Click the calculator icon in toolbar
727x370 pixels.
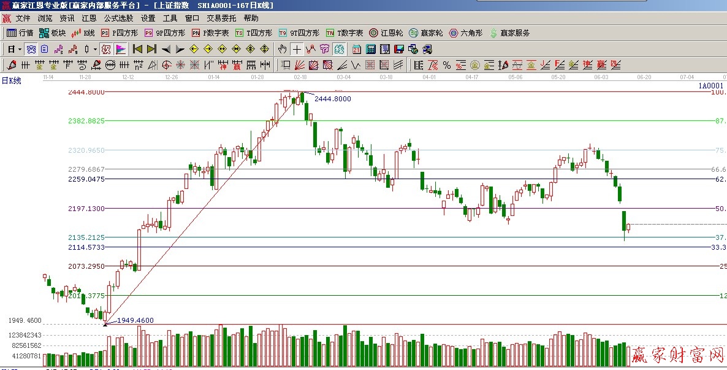(371, 49)
